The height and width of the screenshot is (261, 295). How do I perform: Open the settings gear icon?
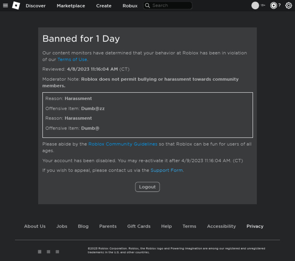click(288, 5)
